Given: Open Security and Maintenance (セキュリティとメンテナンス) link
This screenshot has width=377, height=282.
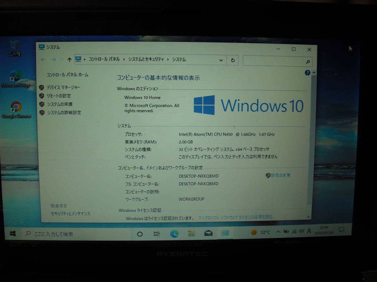Looking at the screenshot, I should [x=70, y=214].
